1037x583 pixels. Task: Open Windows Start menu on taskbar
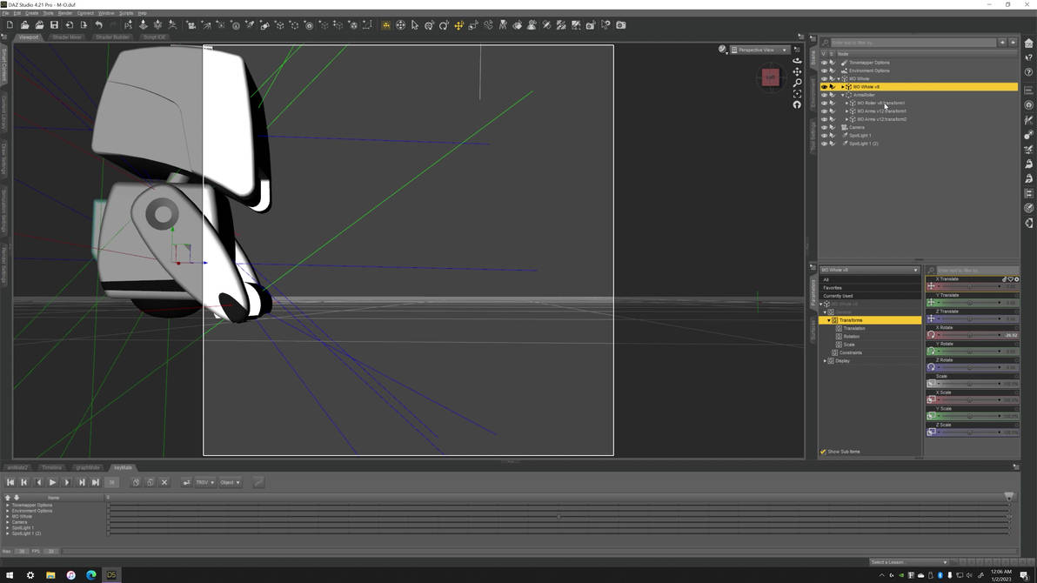tap(10, 575)
